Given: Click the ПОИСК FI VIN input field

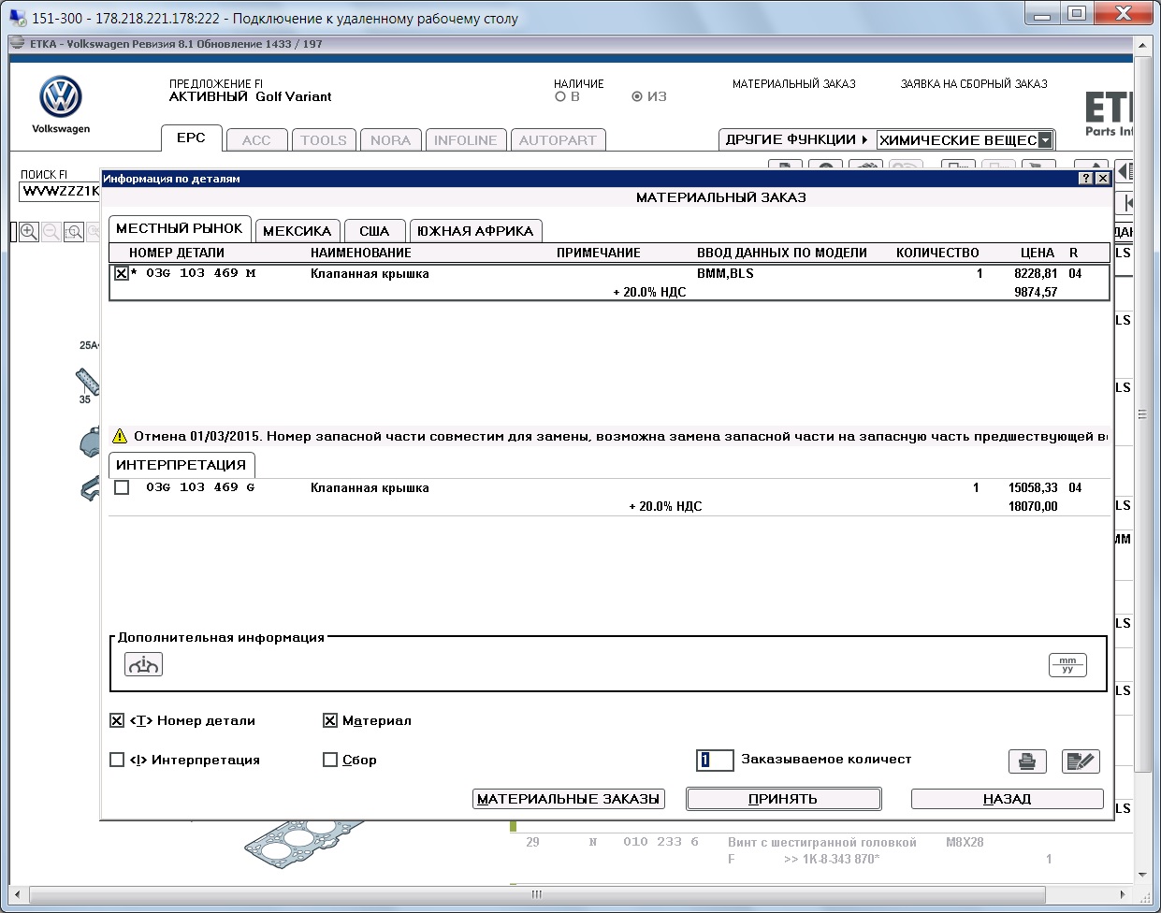Looking at the screenshot, I should pyautogui.click(x=60, y=191).
